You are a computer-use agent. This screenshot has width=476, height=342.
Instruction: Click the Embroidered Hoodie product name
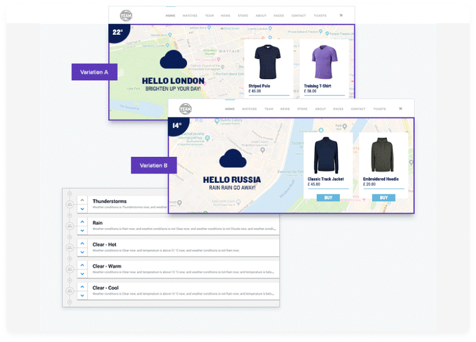tap(381, 179)
